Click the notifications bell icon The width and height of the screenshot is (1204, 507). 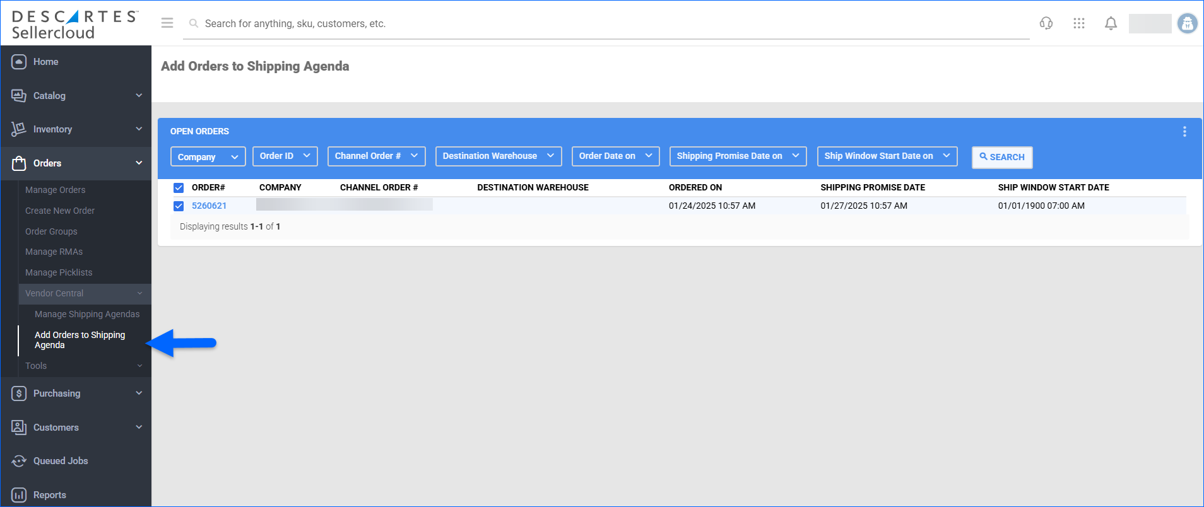(x=1111, y=23)
